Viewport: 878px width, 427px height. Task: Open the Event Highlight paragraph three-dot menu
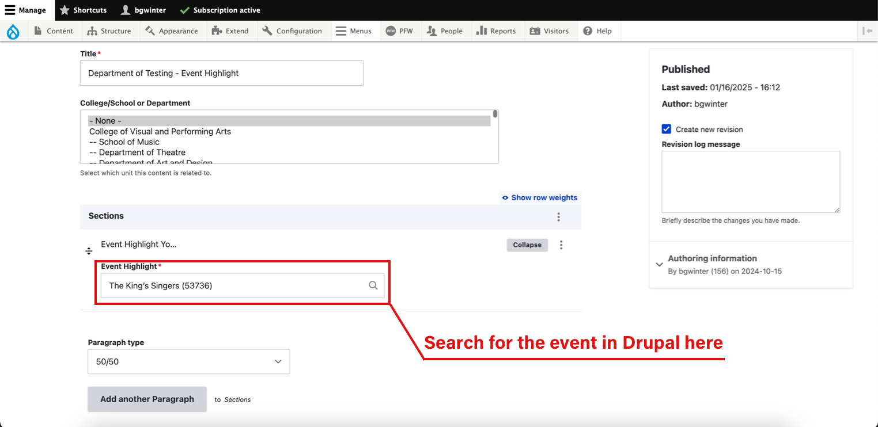561,245
